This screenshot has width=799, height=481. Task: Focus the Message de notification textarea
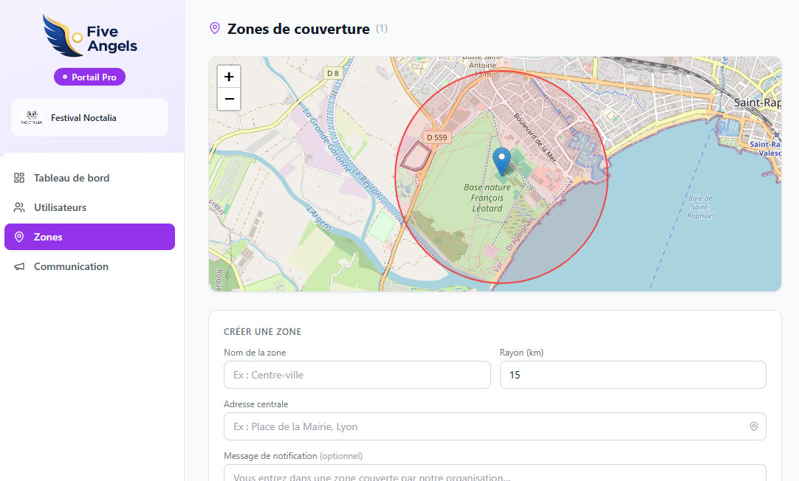coord(495,473)
